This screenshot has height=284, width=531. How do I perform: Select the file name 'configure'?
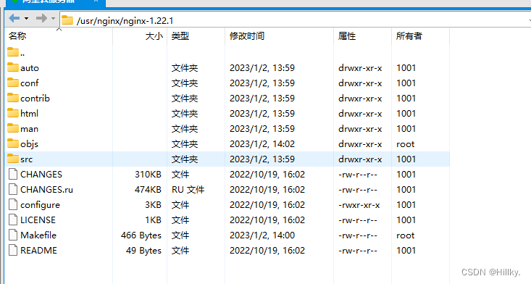[x=40, y=205]
